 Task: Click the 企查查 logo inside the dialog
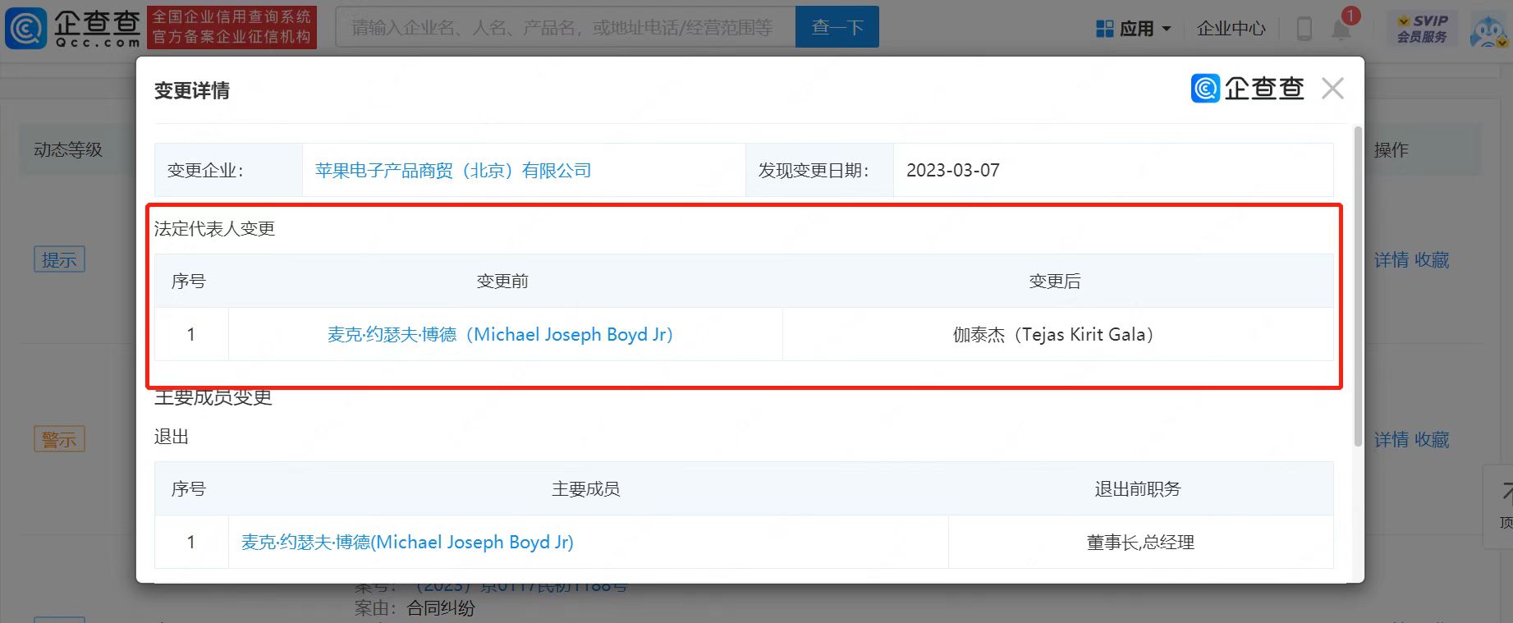[x=1247, y=89]
